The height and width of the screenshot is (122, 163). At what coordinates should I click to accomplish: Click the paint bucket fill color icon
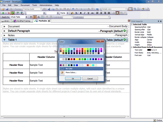tap(76, 13)
